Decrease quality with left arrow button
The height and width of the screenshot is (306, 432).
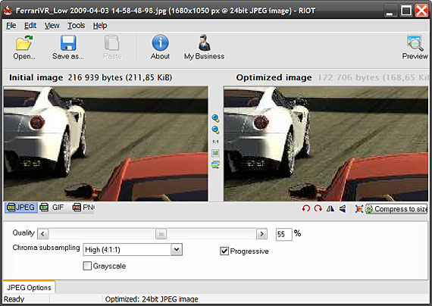43,234
